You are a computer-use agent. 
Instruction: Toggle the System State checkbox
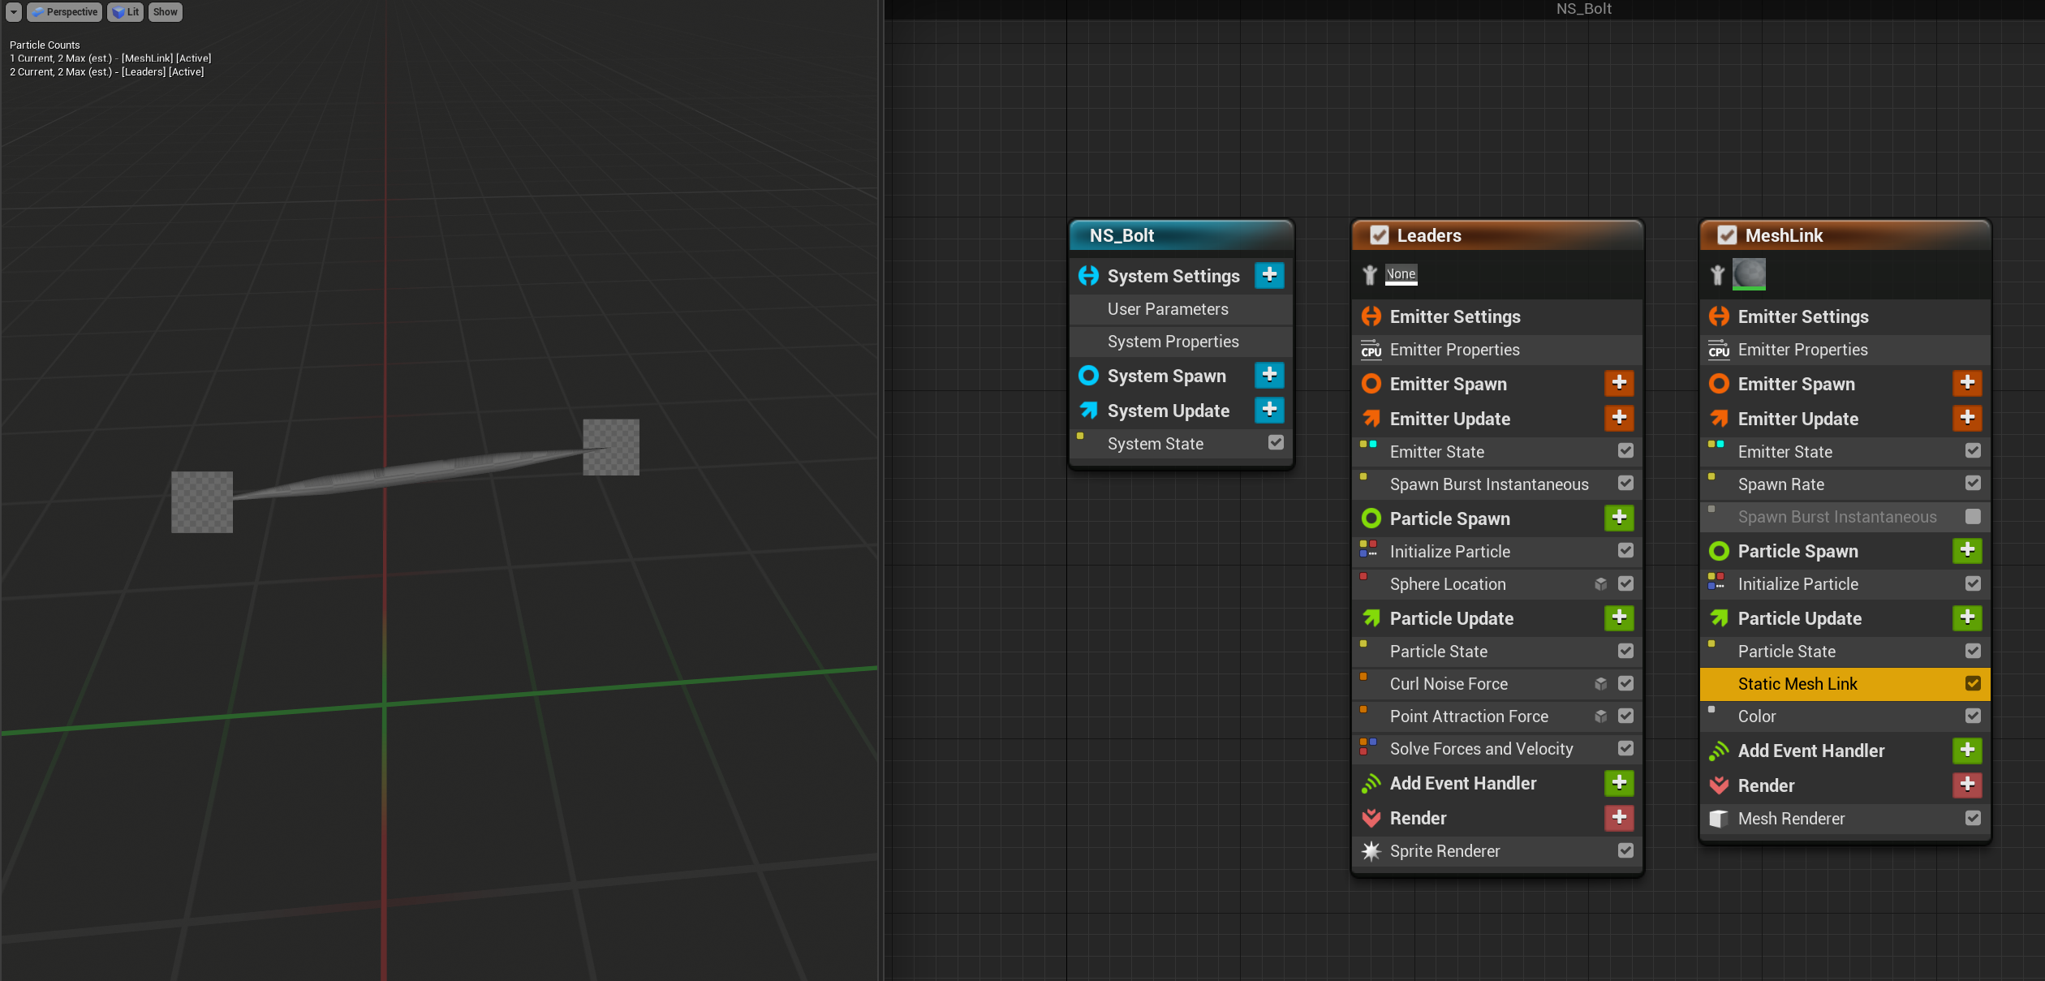(1276, 443)
